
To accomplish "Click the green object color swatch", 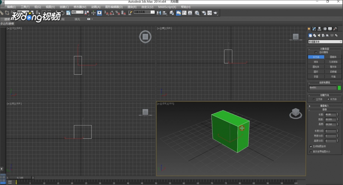I will [x=339, y=88].
